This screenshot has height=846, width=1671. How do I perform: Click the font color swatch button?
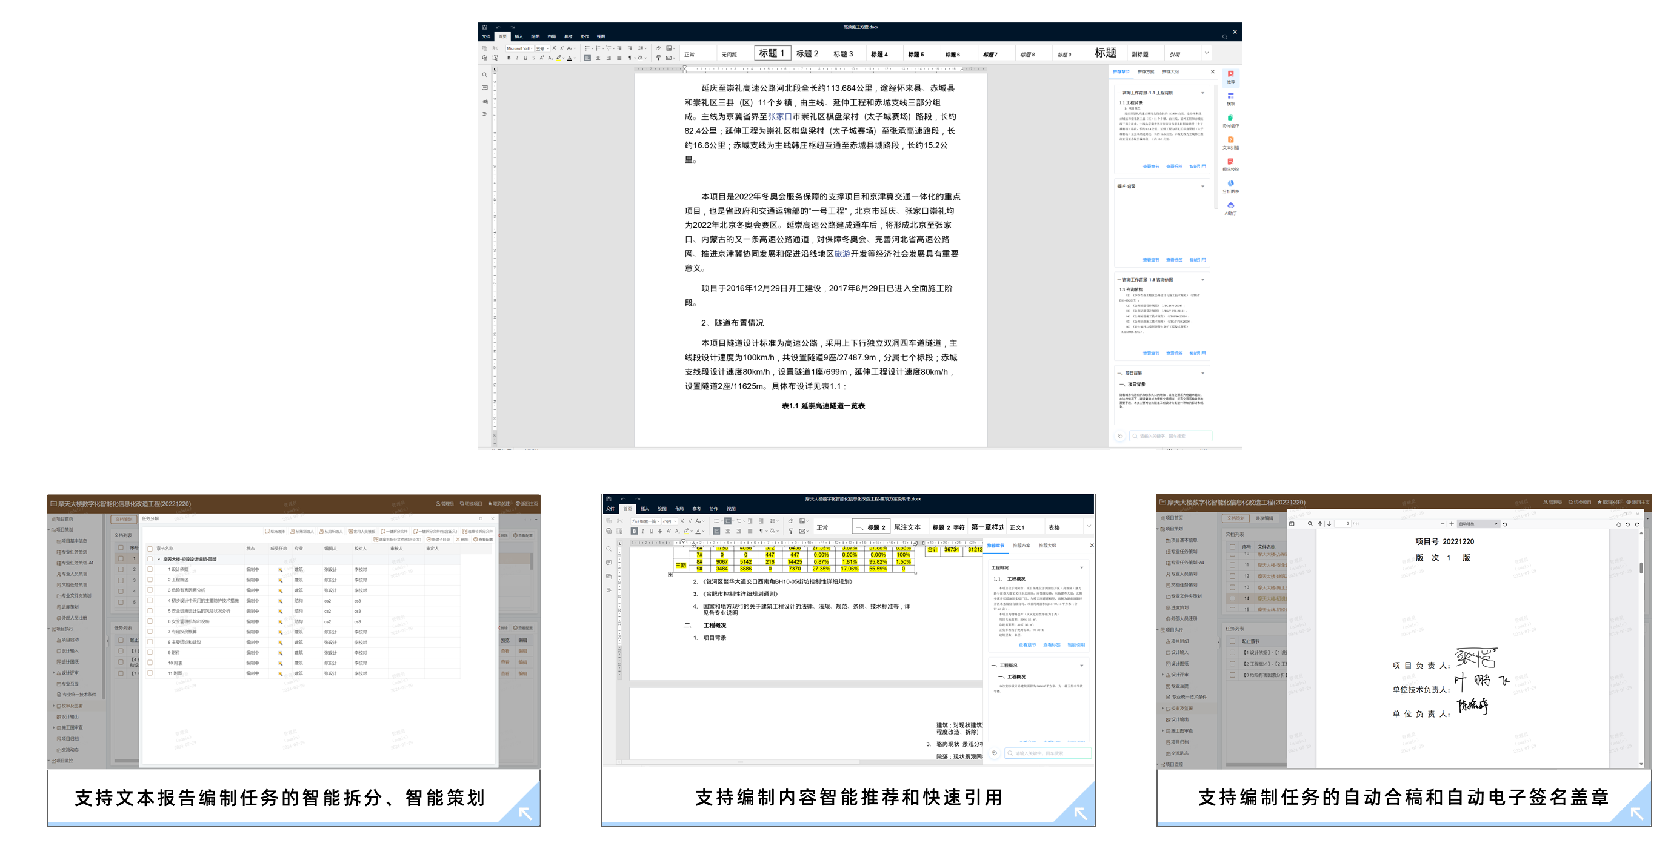pyautogui.click(x=570, y=58)
